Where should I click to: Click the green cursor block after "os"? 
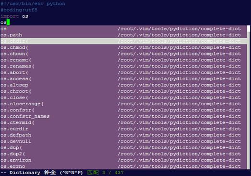(8, 22)
